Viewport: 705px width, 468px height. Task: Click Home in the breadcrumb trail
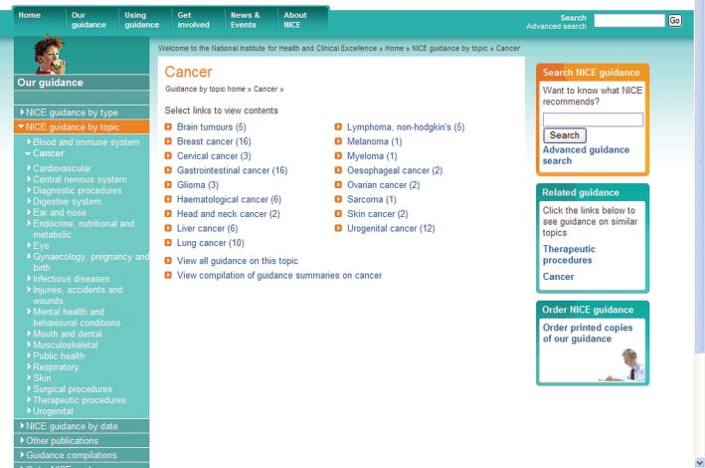click(395, 48)
